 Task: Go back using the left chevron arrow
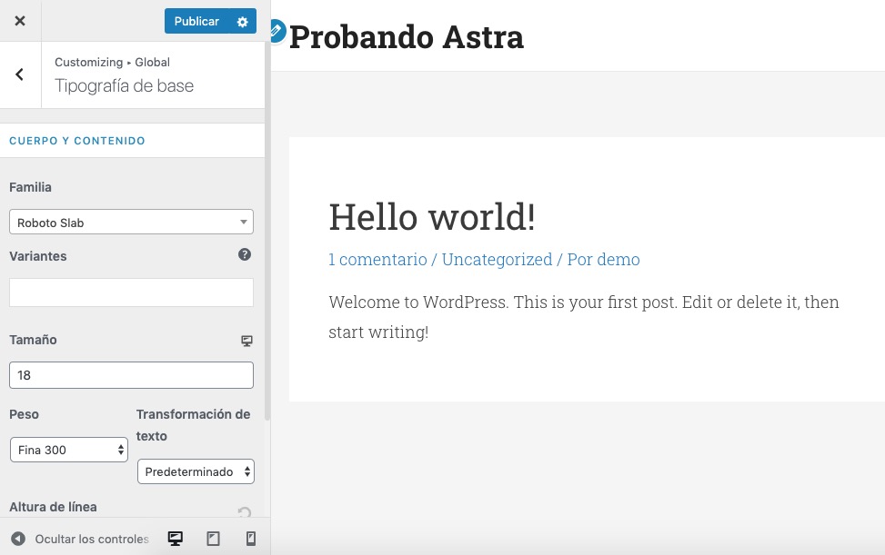pyautogui.click(x=19, y=74)
